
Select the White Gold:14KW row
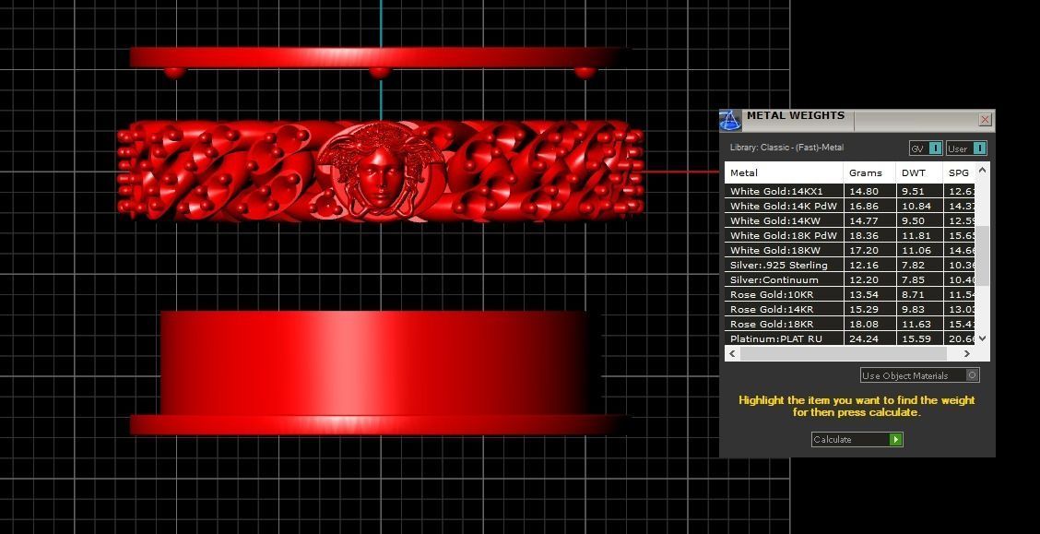[x=850, y=220]
